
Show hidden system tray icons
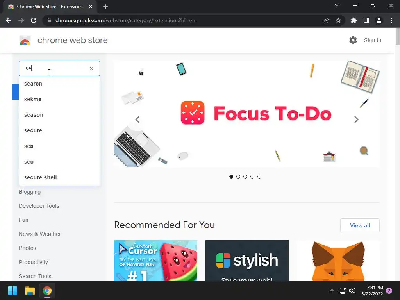point(332,291)
